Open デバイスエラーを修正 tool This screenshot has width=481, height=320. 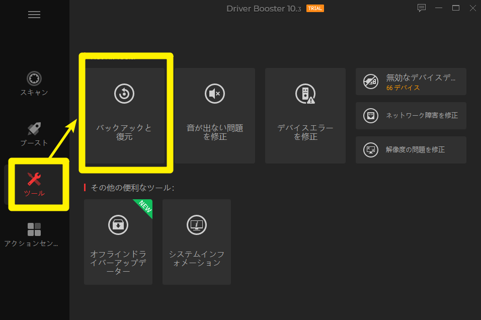[x=305, y=116]
